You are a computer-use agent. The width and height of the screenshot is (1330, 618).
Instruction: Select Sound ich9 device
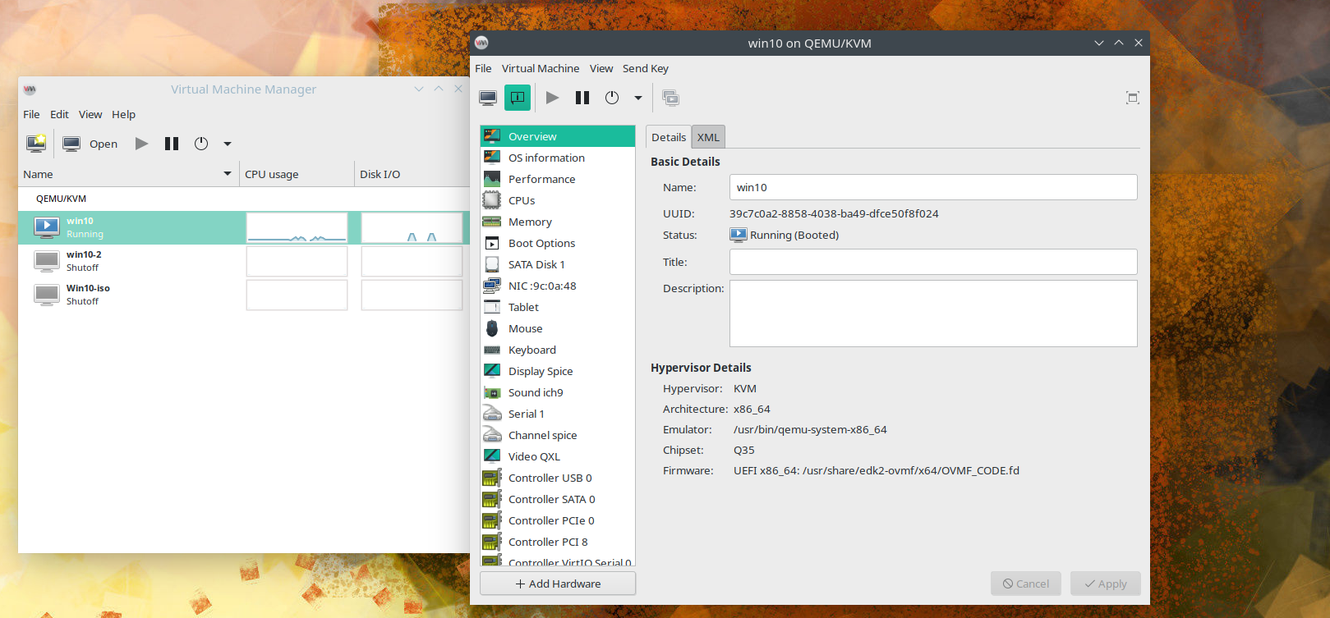point(558,392)
